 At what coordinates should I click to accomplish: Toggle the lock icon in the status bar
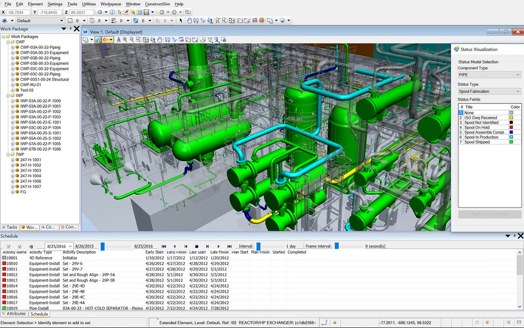pos(335,322)
